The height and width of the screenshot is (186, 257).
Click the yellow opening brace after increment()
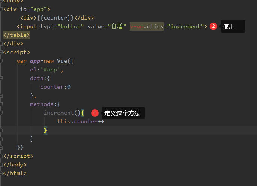(x=82, y=113)
